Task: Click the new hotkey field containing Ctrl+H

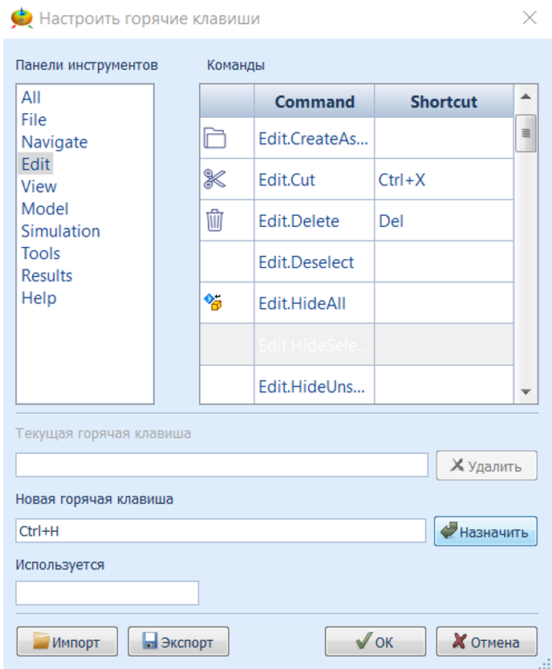Action: pos(221,530)
